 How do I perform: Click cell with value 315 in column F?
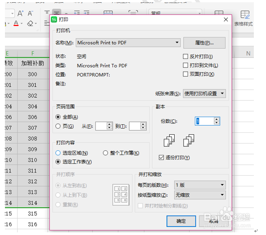tap(32, 214)
